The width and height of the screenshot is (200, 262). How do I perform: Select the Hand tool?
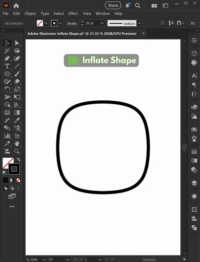17,144
